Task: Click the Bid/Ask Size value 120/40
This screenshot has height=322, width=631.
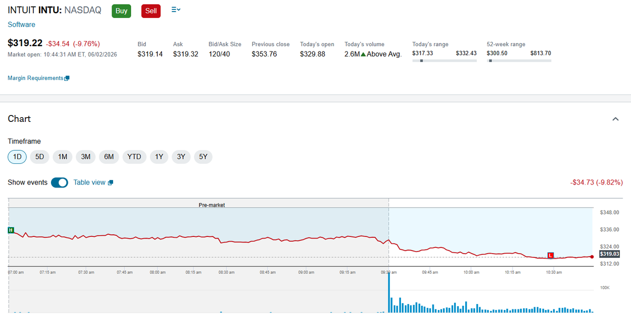Action: click(x=219, y=54)
